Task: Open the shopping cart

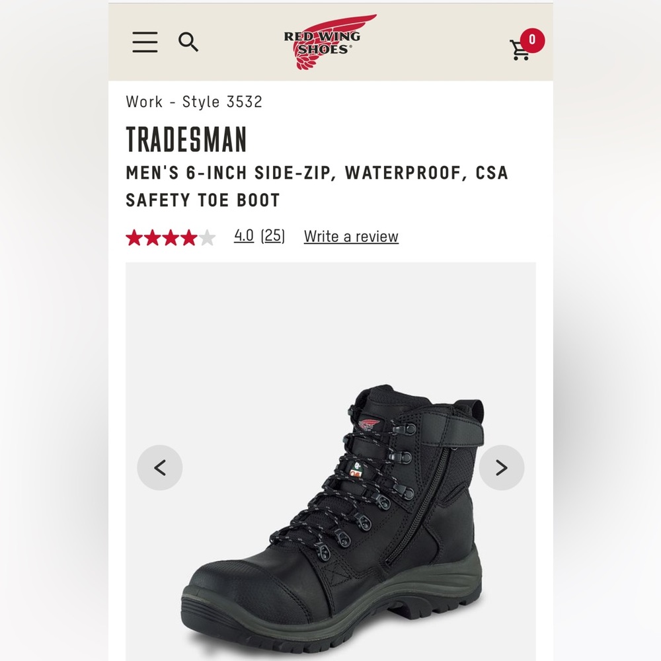Action: [x=520, y=50]
